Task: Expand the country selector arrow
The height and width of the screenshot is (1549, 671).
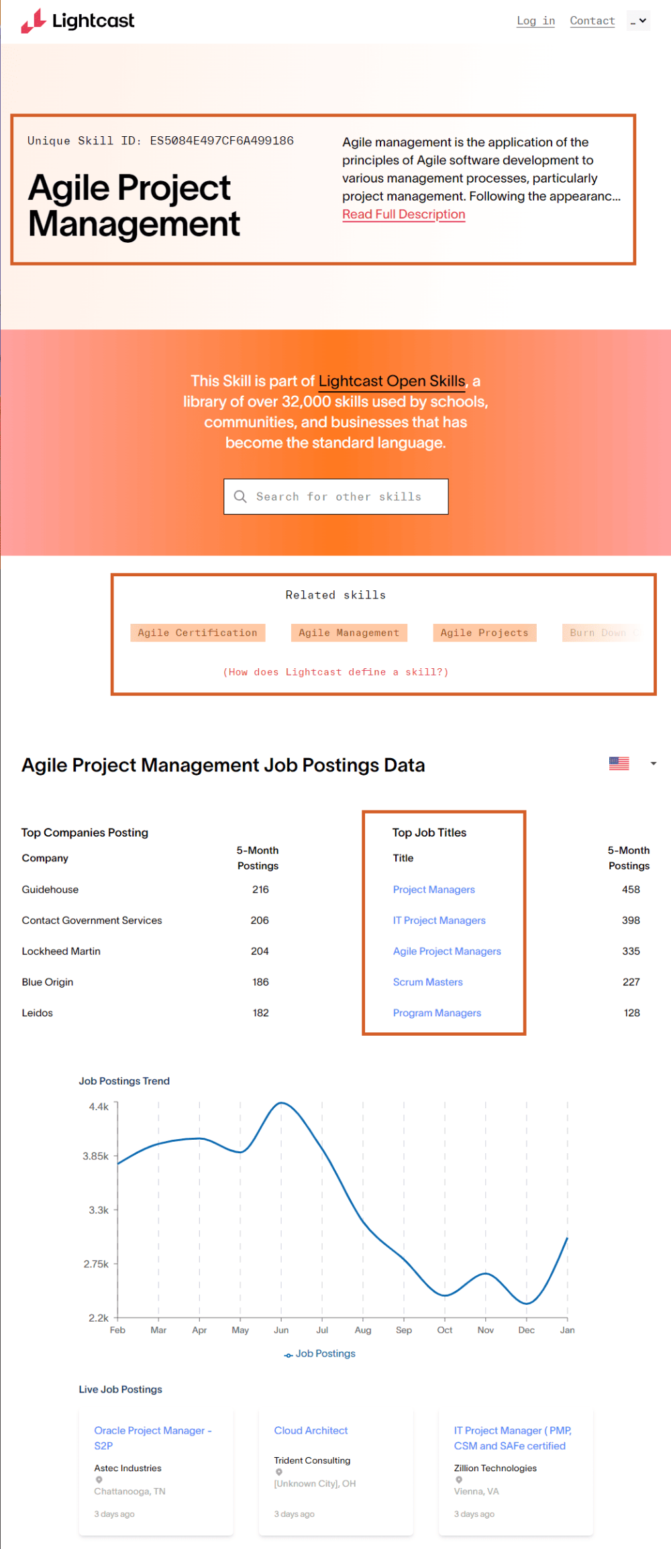Action: click(x=653, y=763)
